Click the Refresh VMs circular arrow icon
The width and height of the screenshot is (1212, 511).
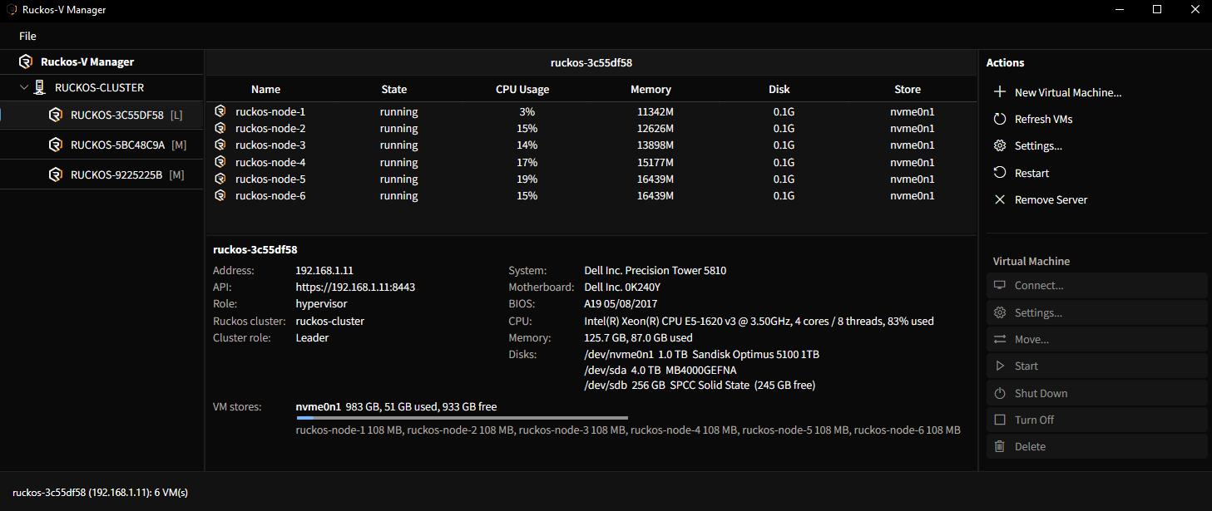[x=1000, y=119]
